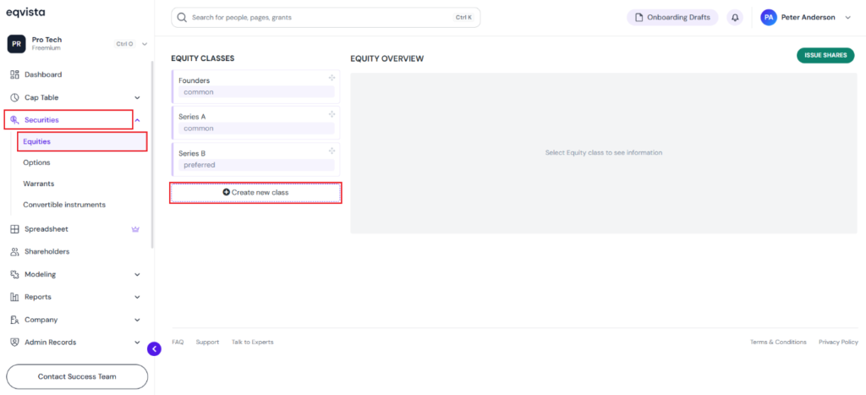Expand the Cap Table menu chevron
This screenshot has height=395, width=866.
pos(138,98)
